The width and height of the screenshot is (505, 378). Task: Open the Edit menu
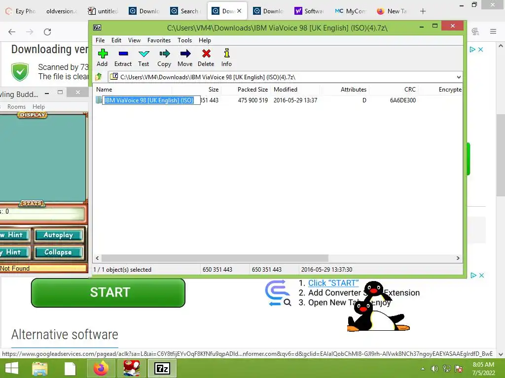coord(116,40)
